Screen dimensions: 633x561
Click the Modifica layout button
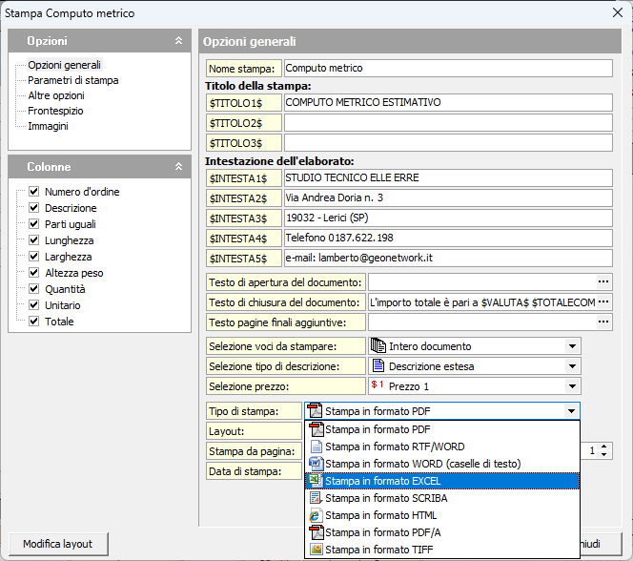(58, 544)
